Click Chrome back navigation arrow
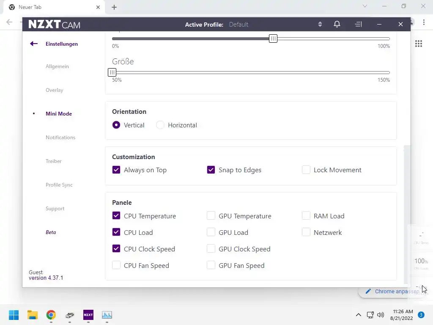This screenshot has height=325, width=433. click(9, 22)
